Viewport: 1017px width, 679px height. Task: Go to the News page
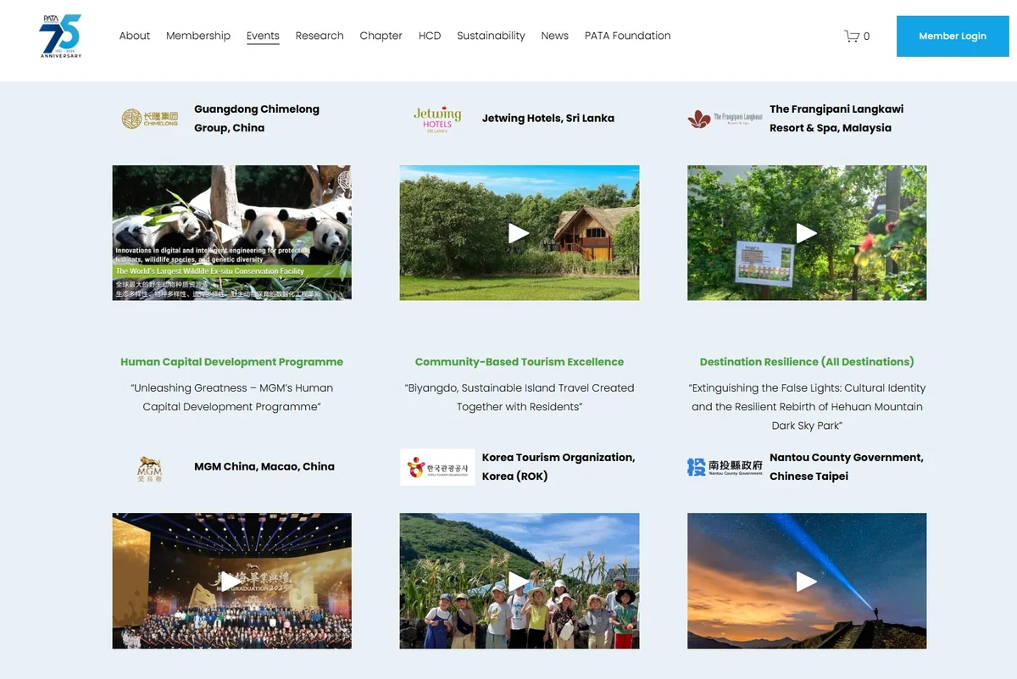tap(554, 36)
